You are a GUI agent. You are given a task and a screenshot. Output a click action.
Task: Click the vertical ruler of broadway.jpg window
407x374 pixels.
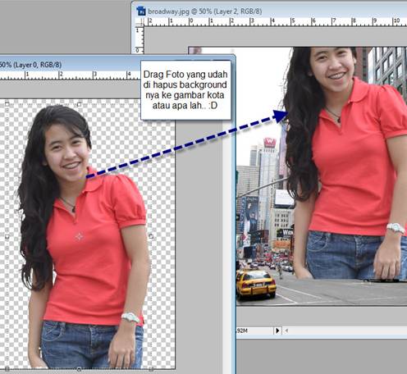click(x=139, y=39)
